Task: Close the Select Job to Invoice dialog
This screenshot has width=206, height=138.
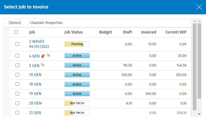Action: [x=199, y=7]
